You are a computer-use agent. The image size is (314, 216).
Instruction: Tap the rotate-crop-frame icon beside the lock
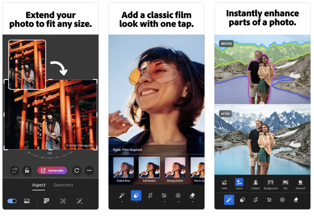(x=14, y=170)
